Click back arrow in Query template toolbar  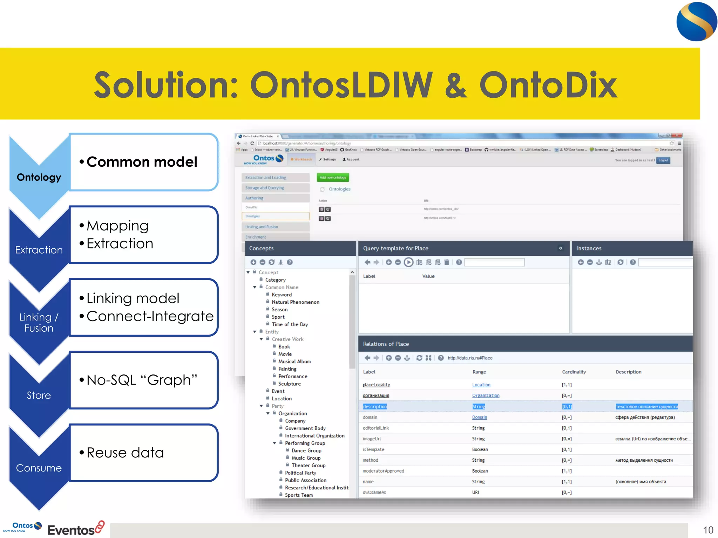(367, 262)
